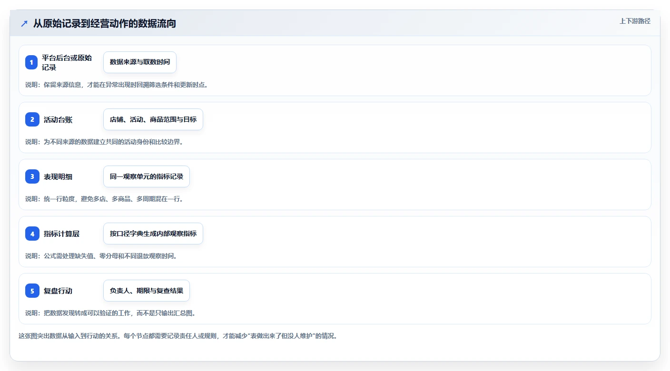Click the note starting 说明:为不同来源的数据
This screenshot has width=670, height=371.
click(104, 142)
